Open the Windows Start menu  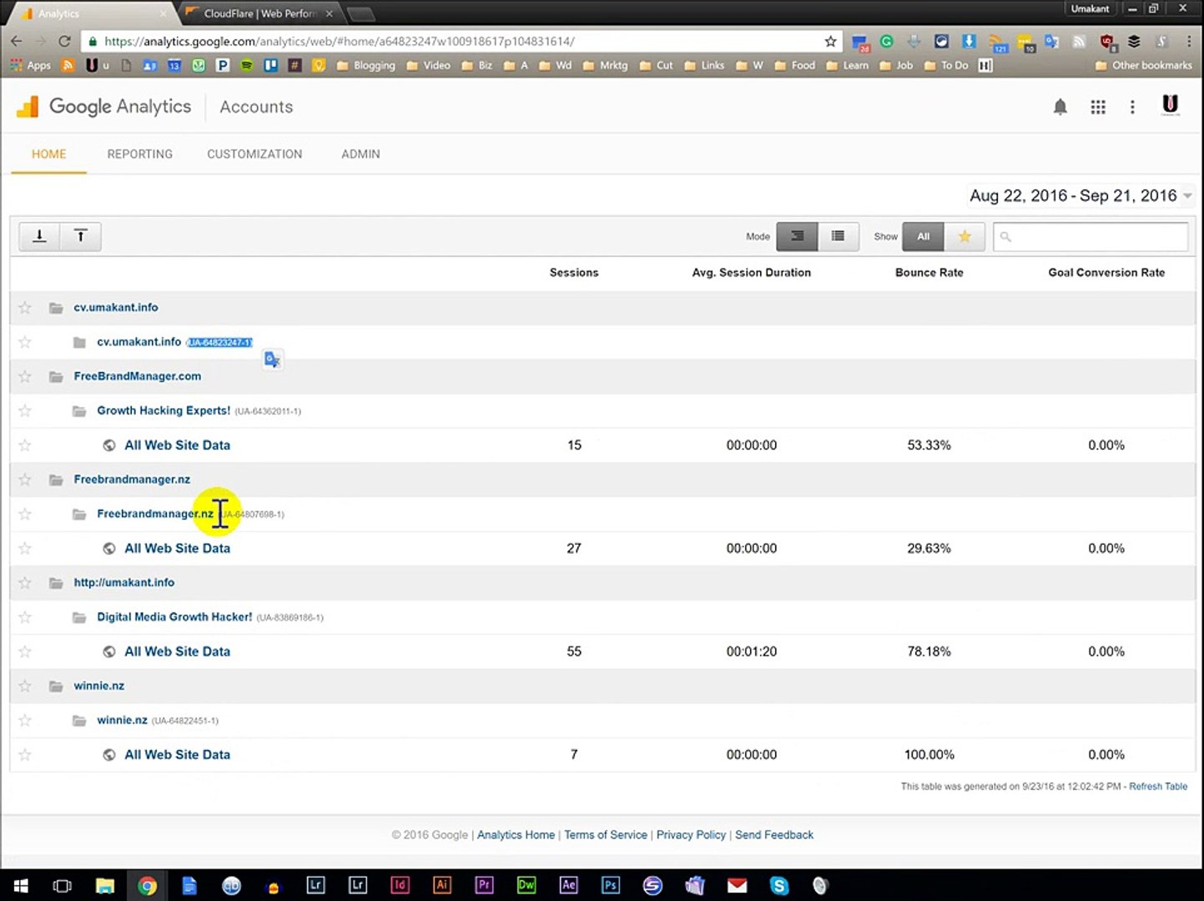click(21, 885)
